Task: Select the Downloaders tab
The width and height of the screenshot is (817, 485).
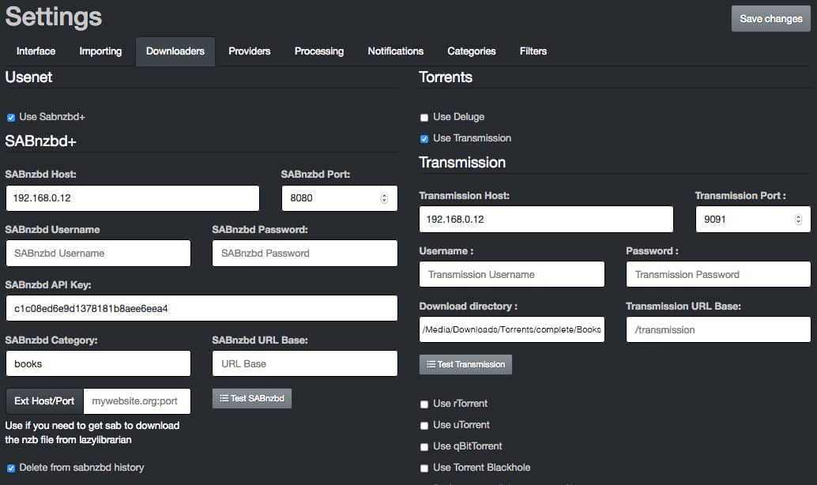Action: (x=175, y=51)
